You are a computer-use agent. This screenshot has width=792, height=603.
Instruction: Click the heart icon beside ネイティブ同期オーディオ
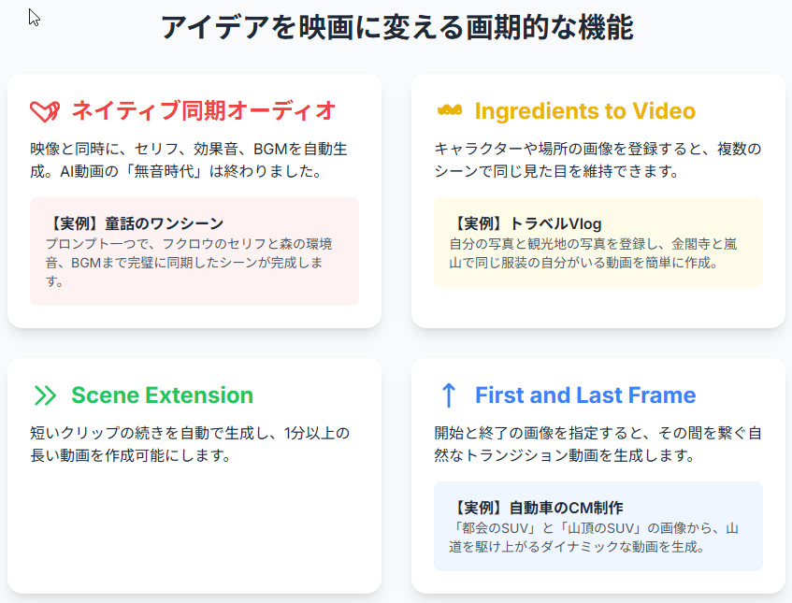click(45, 111)
